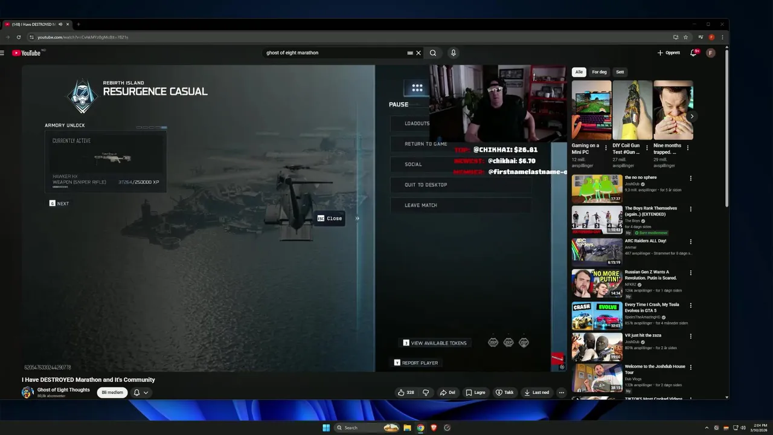773x435 pixels.
Task: Download video with Last ned button
Action: click(537, 393)
